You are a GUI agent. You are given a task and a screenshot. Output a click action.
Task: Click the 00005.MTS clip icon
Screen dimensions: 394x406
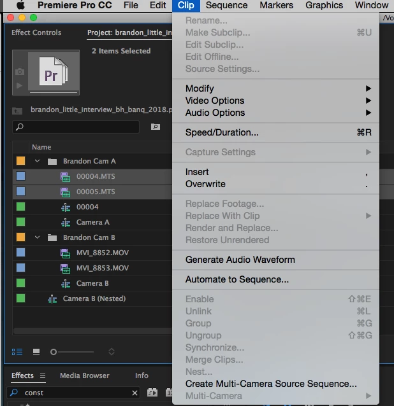click(66, 192)
